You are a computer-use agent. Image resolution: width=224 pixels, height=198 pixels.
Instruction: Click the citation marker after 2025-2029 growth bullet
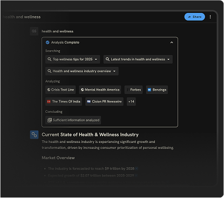click(x=136, y=175)
